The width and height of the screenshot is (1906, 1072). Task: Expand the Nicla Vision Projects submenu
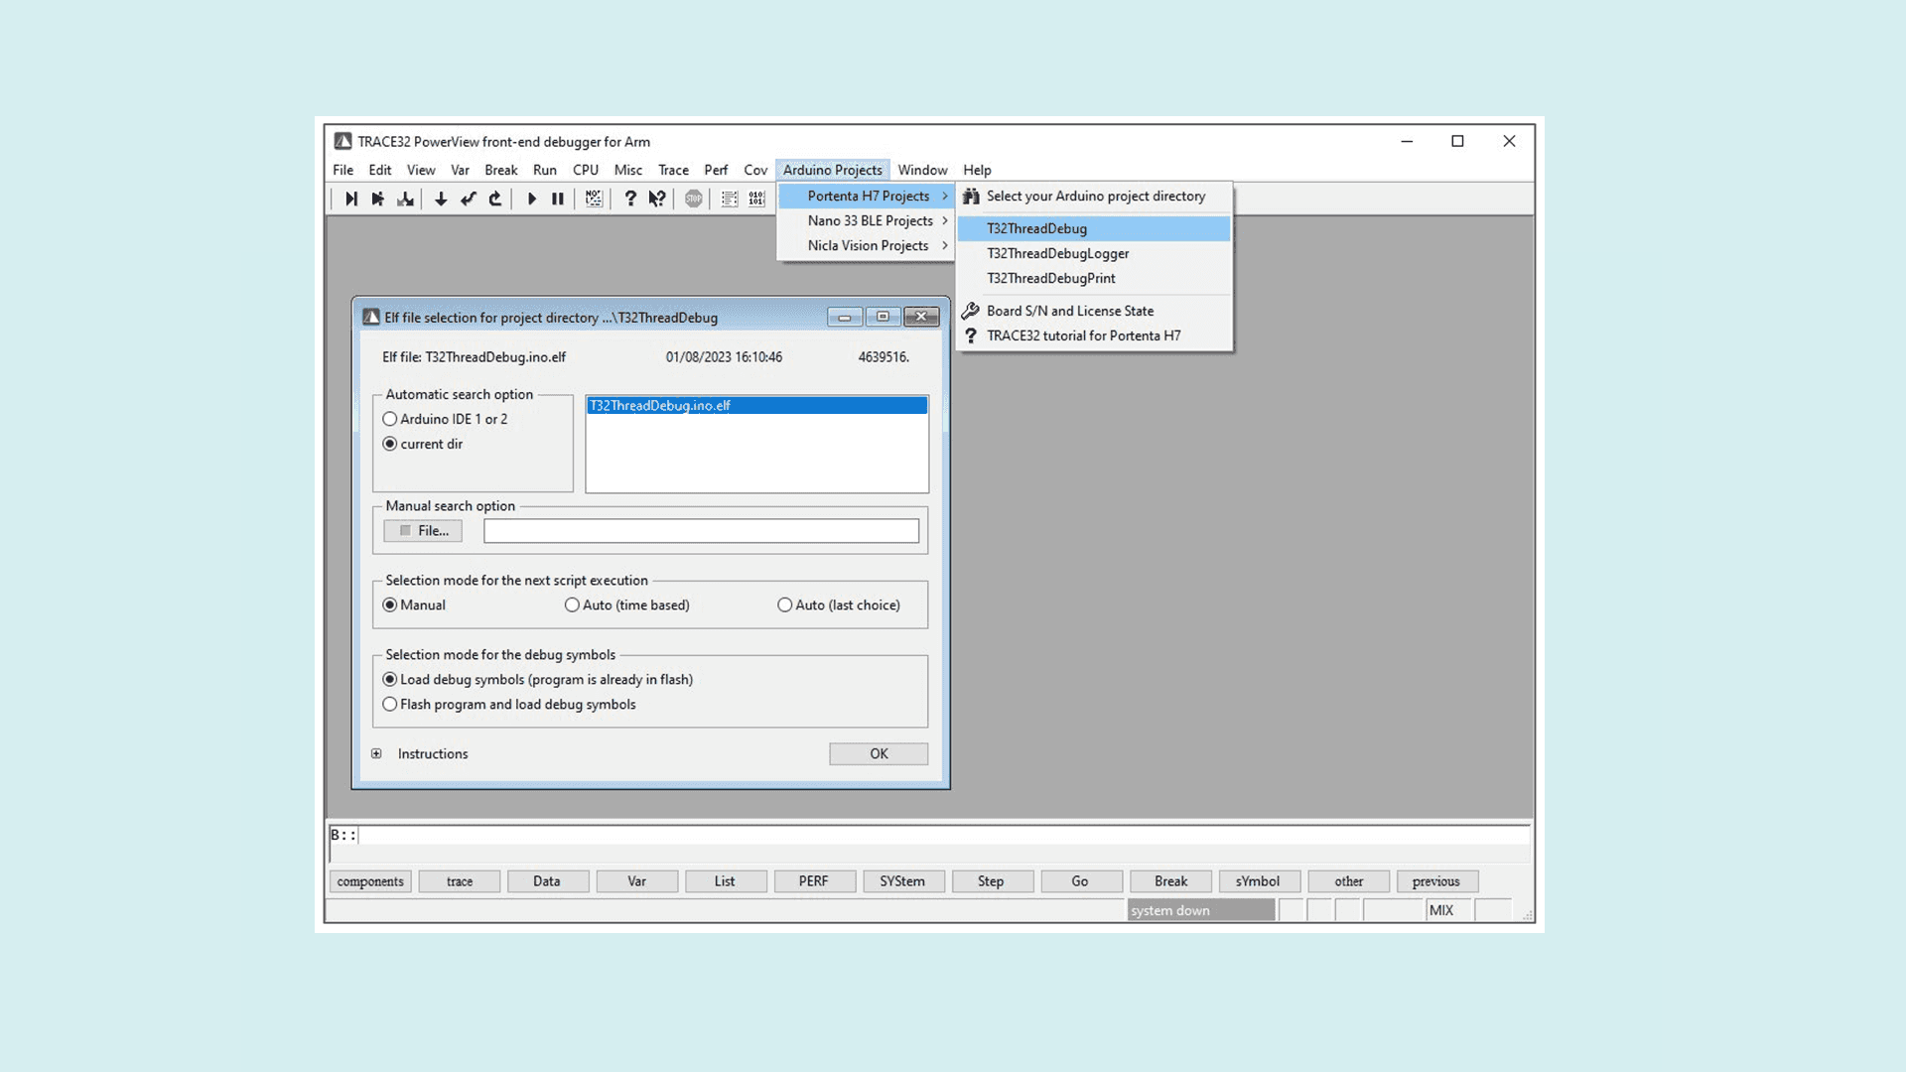click(868, 245)
